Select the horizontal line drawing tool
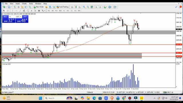 [17, 11]
